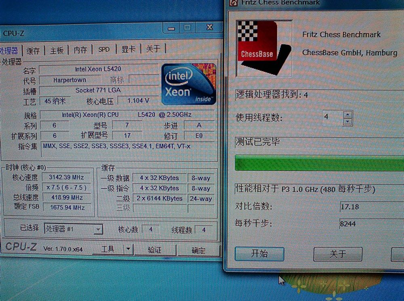Screen dimensions: 404x301
Task: Click the codename value Harpertown
Action: pyautogui.click(x=69, y=80)
